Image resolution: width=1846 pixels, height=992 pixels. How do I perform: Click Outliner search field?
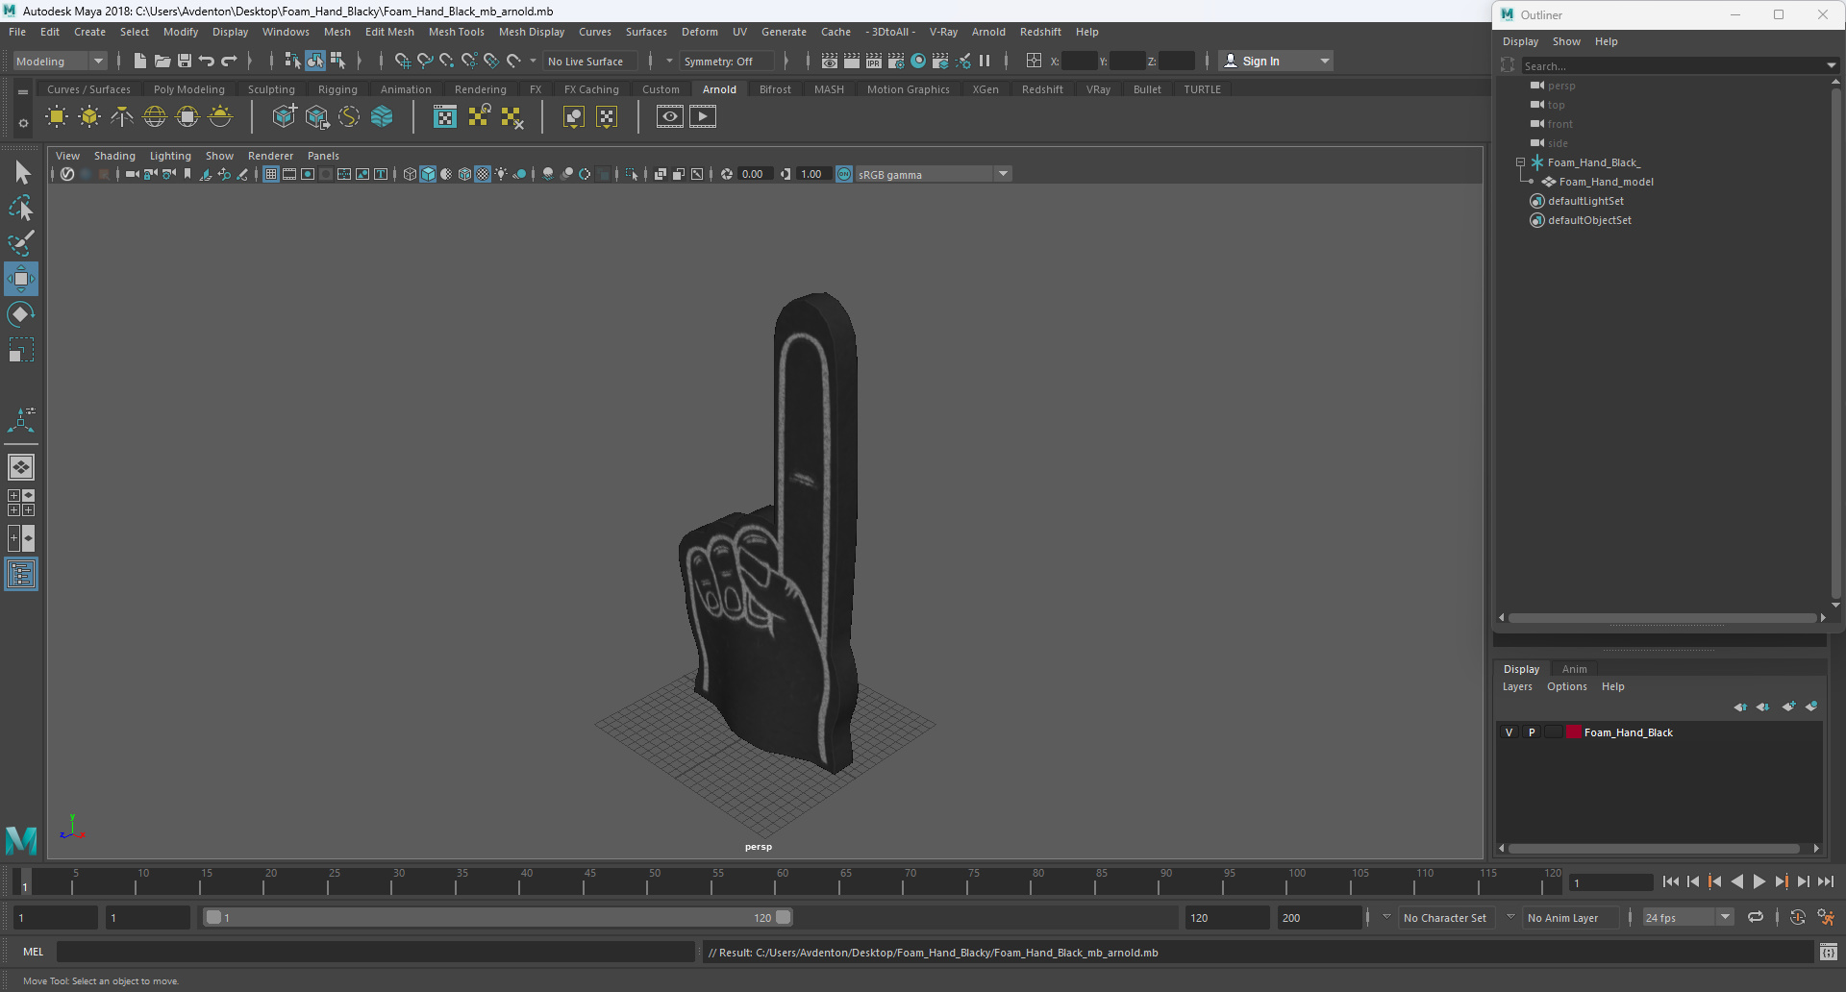1672,65
